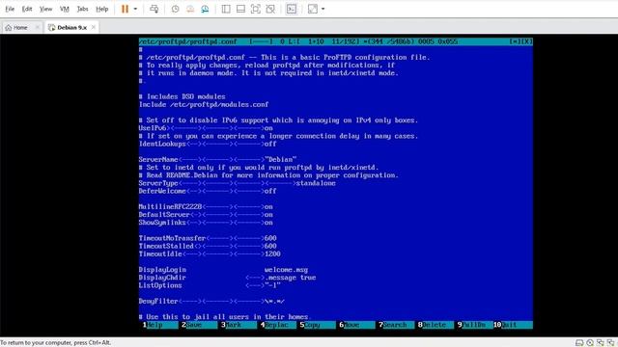Open the Edit menu
The height and width of the screenshot is (347, 618).
[27, 9]
